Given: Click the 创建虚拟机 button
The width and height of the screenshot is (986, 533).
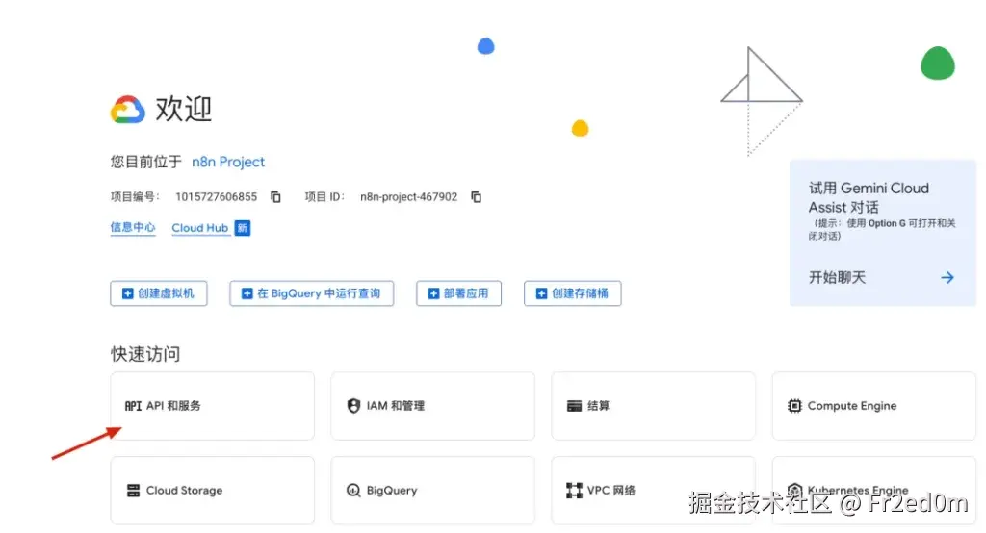Looking at the screenshot, I should [x=159, y=293].
